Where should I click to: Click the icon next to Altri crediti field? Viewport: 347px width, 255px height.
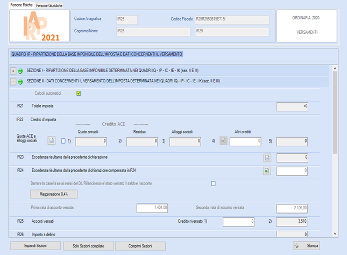click(223, 140)
